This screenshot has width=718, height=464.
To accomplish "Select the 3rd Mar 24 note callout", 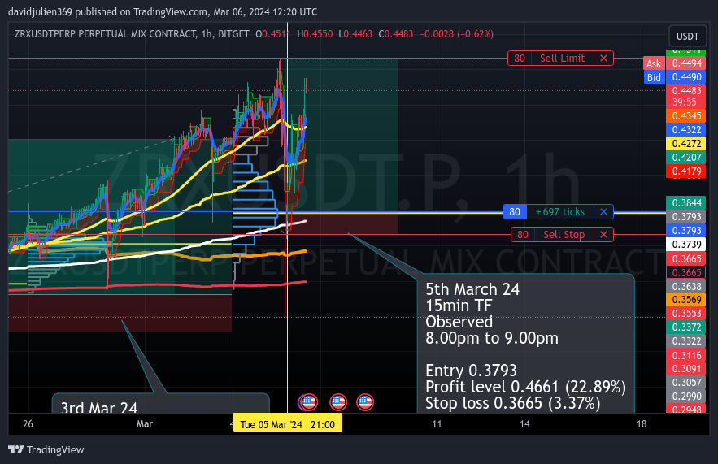I will click(x=161, y=403).
